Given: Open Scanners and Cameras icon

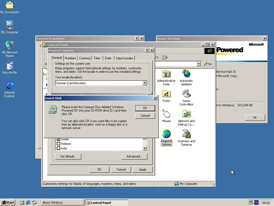Looking at the screenshot, I should coord(186,138).
